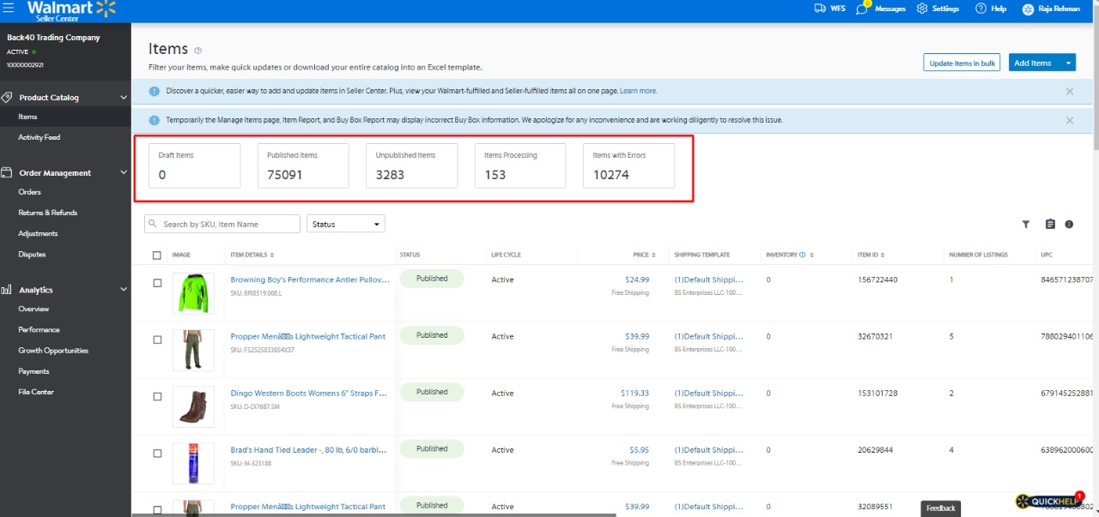
Task: Click the Inventory column info icon
Action: point(802,255)
